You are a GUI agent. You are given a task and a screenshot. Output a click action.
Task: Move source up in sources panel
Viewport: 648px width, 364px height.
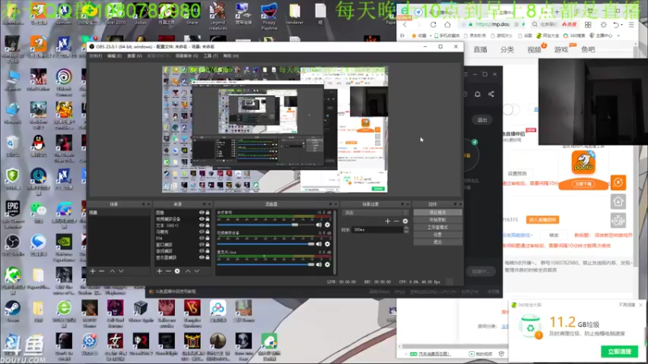click(188, 271)
